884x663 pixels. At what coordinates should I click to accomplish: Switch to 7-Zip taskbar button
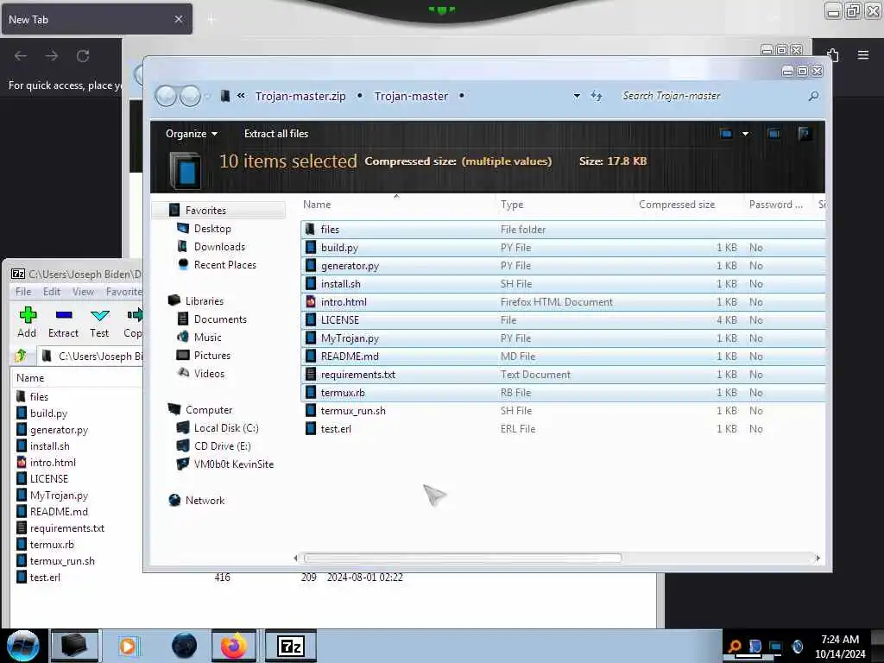tap(291, 646)
